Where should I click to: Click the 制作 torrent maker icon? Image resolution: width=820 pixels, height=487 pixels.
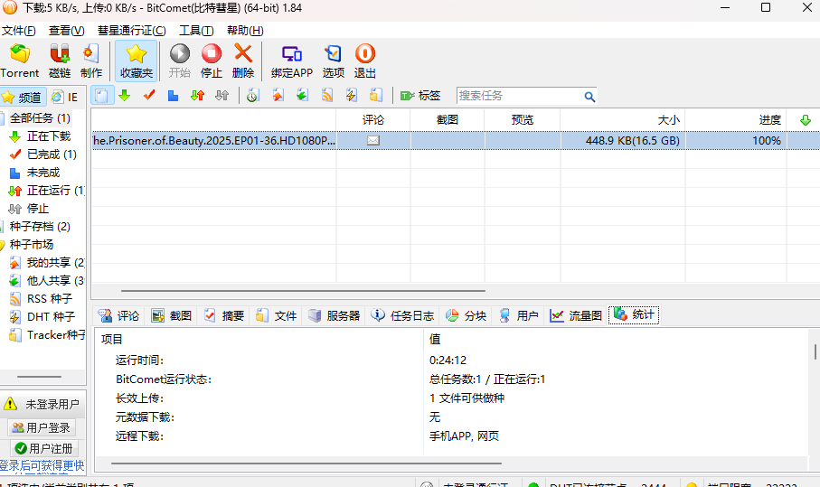(x=91, y=61)
